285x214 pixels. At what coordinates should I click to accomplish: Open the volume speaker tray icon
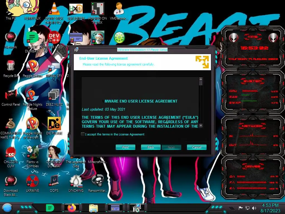tap(254, 208)
